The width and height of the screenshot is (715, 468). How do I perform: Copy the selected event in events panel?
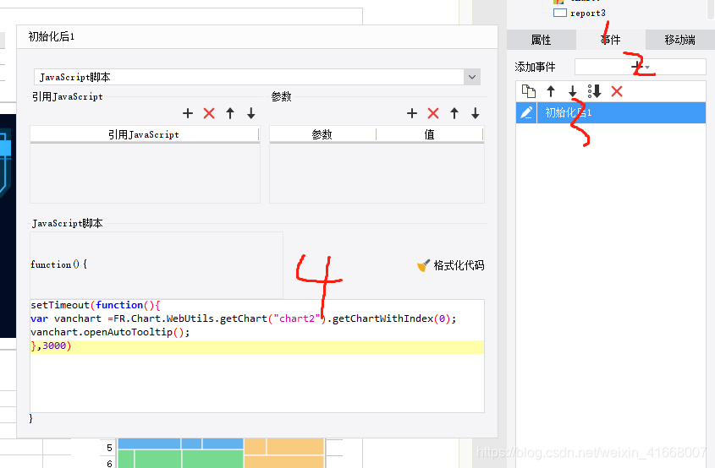point(529,91)
